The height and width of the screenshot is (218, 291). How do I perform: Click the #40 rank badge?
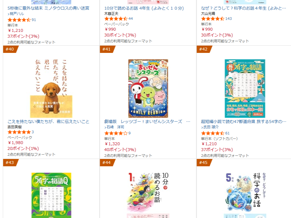pos(11,49)
